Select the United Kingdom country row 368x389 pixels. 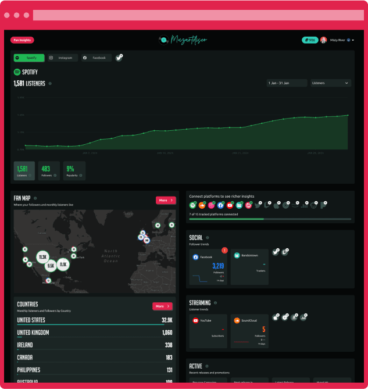pyautogui.click(x=95, y=333)
